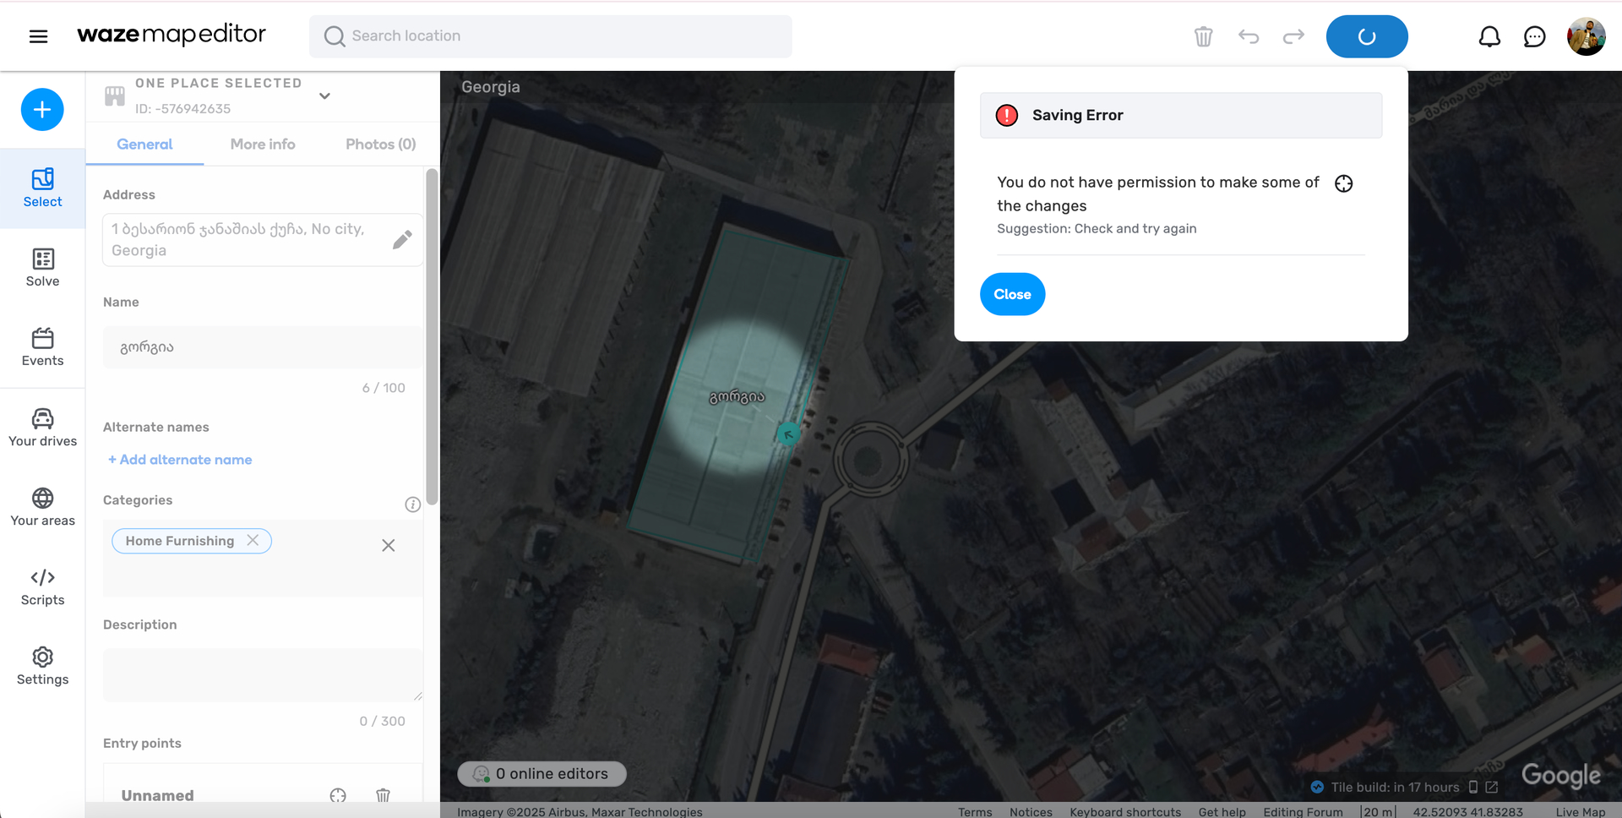Click the trash delete icon in toolbar
This screenshot has height=818, width=1622.
(1203, 36)
